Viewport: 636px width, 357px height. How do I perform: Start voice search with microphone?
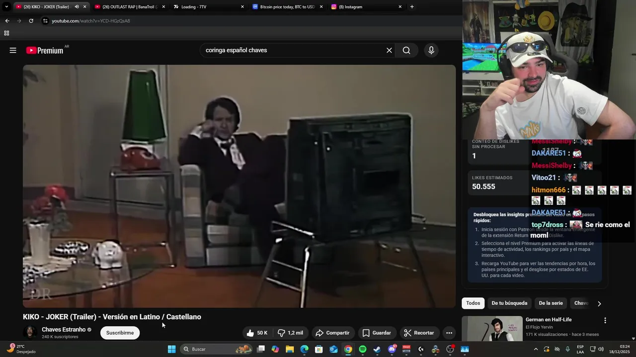(431, 50)
